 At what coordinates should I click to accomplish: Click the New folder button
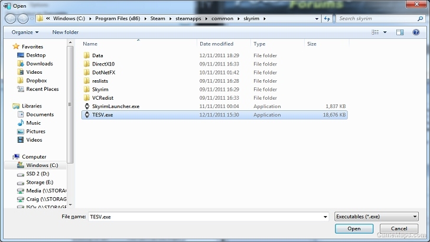tap(65, 32)
